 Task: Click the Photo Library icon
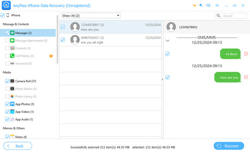(12, 96)
